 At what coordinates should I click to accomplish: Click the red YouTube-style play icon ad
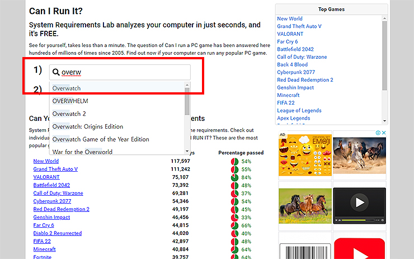[359, 248]
